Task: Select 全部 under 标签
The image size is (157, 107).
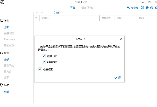Action: click(7, 92)
